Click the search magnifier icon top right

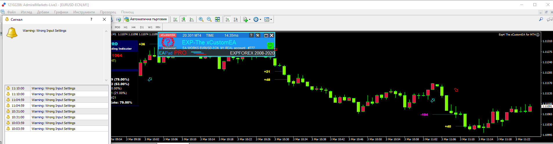[541, 19]
